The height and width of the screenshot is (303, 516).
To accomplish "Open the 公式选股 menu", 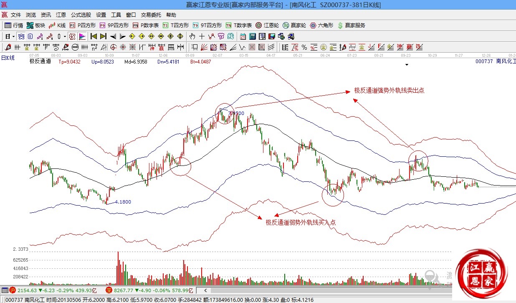I will [x=81, y=15].
